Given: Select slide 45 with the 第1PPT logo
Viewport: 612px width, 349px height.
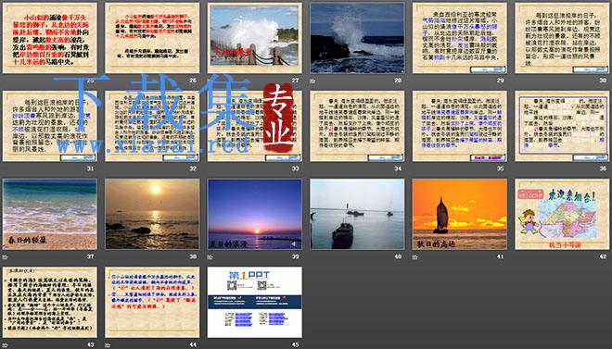Looking at the screenshot, I should tap(255, 302).
